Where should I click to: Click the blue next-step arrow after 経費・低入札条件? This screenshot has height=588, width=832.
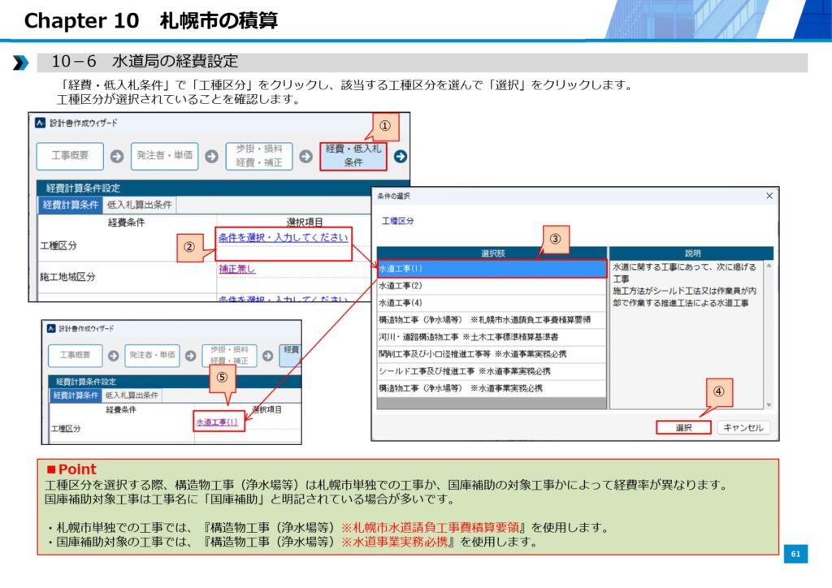[x=401, y=156]
